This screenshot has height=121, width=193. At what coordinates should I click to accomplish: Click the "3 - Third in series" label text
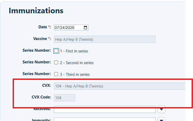[75, 75]
